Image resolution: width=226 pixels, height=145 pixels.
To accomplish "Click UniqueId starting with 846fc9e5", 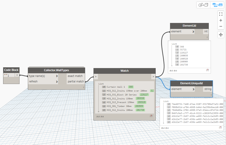I will pyautogui.click(x=197, y=113).
